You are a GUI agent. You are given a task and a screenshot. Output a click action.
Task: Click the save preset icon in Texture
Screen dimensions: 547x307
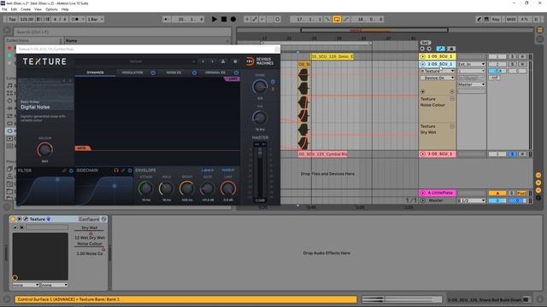223,61
